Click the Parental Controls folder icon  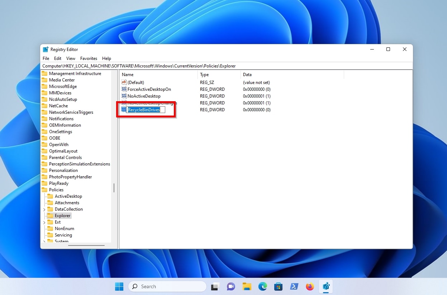point(45,157)
